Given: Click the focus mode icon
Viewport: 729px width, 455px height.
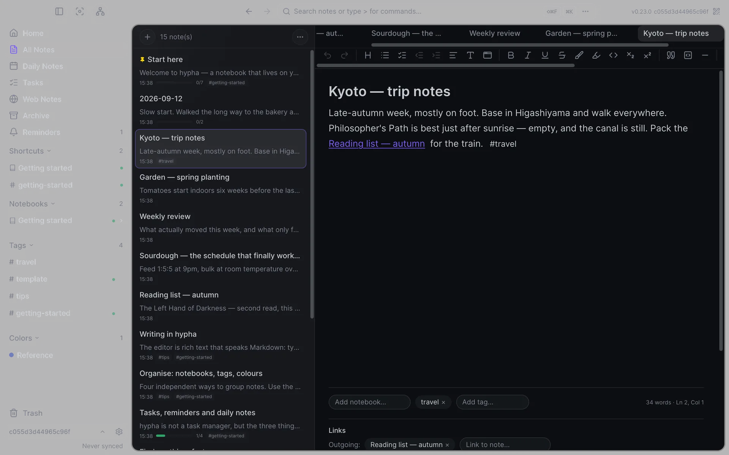Looking at the screenshot, I should pos(80,11).
